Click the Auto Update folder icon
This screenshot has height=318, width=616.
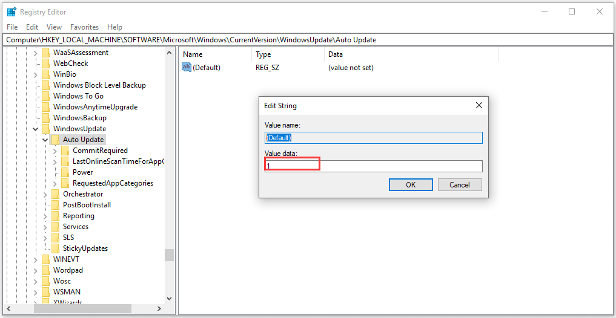55,140
